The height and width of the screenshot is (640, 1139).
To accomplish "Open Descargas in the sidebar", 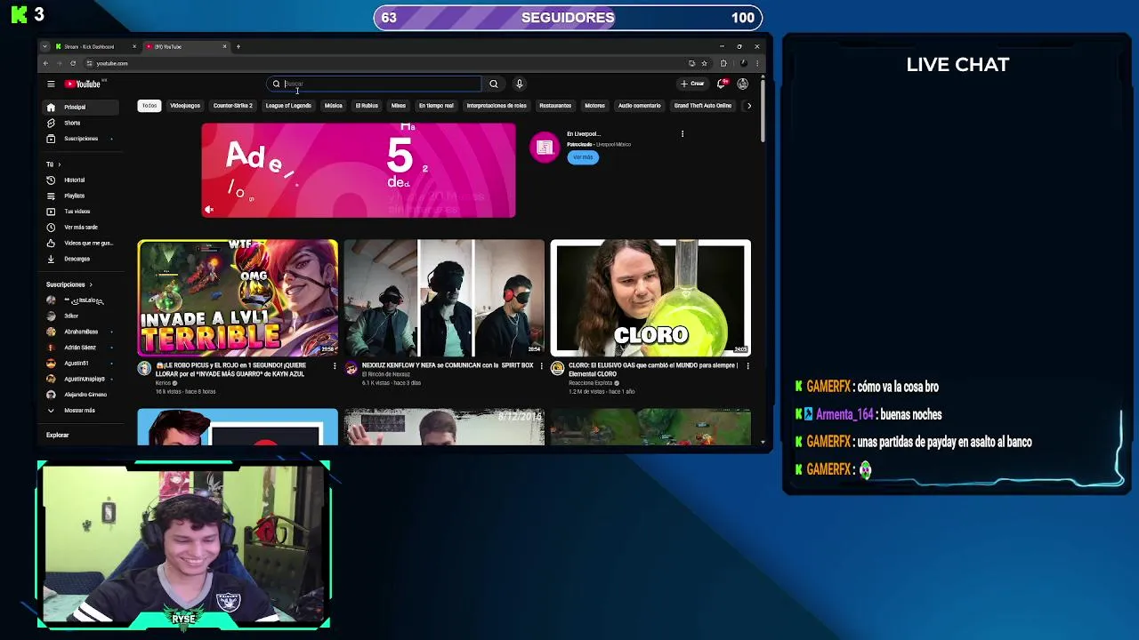I will pyautogui.click(x=81, y=259).
